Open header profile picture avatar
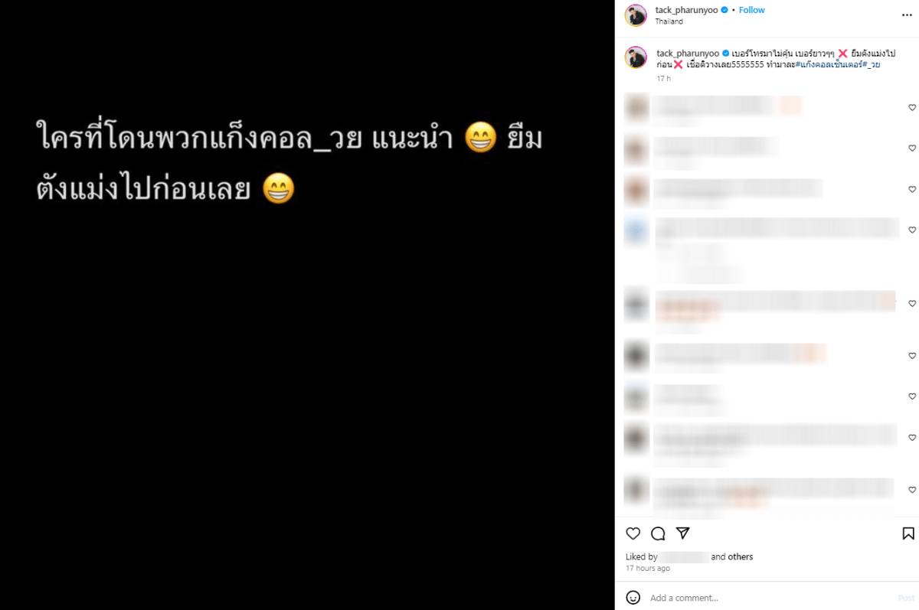919x610 pixels. tap(636, 15)
